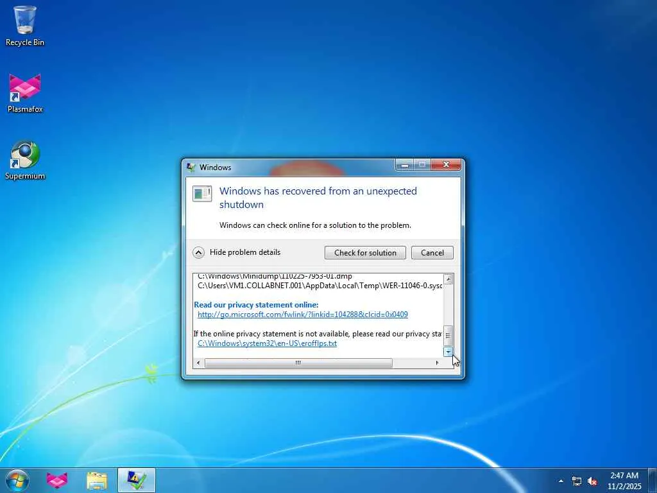The height and width of the screenshot is (493, 657).
Task: Click the Windows dialog title bar icon
Action: point(191,168)
